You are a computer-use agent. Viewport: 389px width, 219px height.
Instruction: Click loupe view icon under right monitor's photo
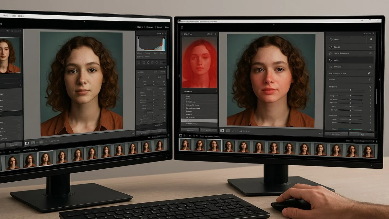coord(222,131)
